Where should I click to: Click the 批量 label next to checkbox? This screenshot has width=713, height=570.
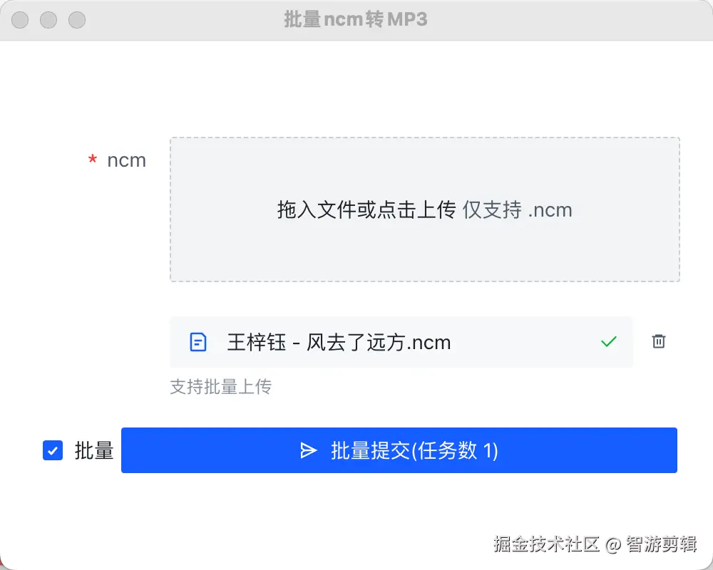click(94, 450)
